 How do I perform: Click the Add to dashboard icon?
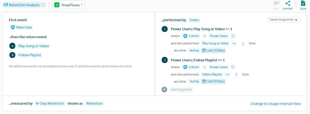point(276,3)
